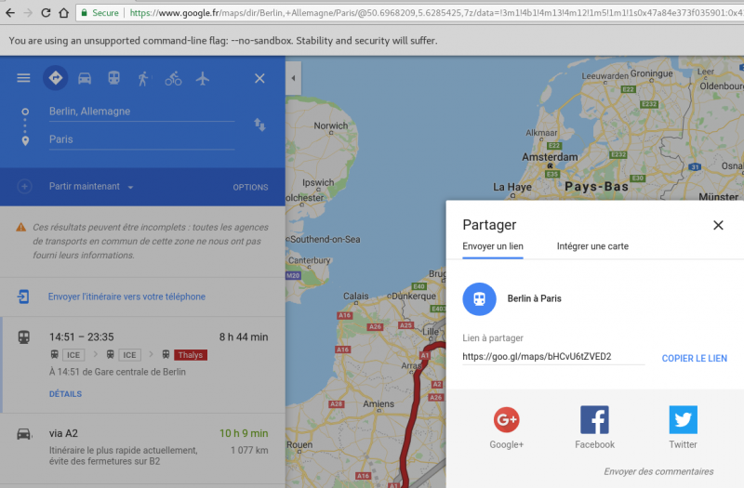744x488 pixels.
Task: Click COPIER LE LIEN
Action: point(694,359)
